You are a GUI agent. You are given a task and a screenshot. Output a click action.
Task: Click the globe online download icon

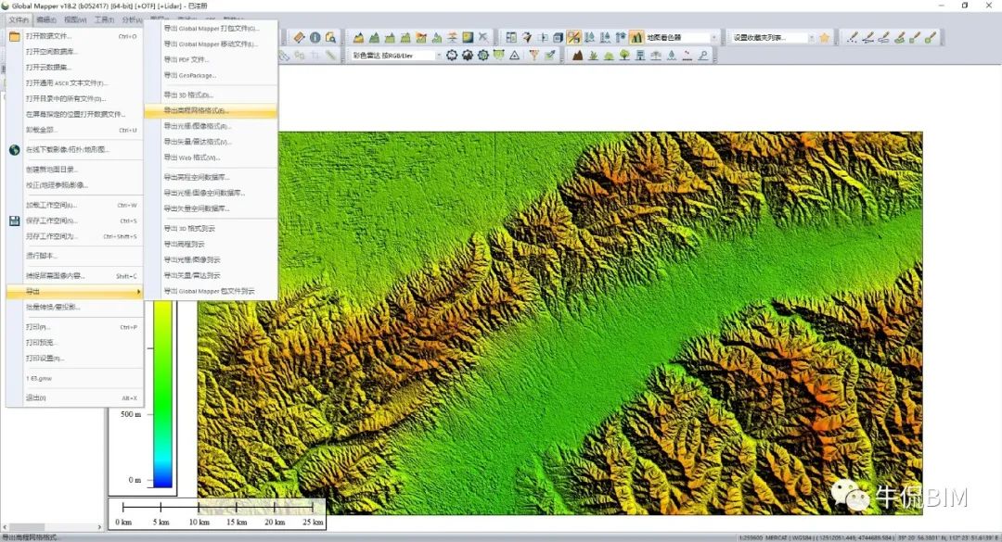15,149
